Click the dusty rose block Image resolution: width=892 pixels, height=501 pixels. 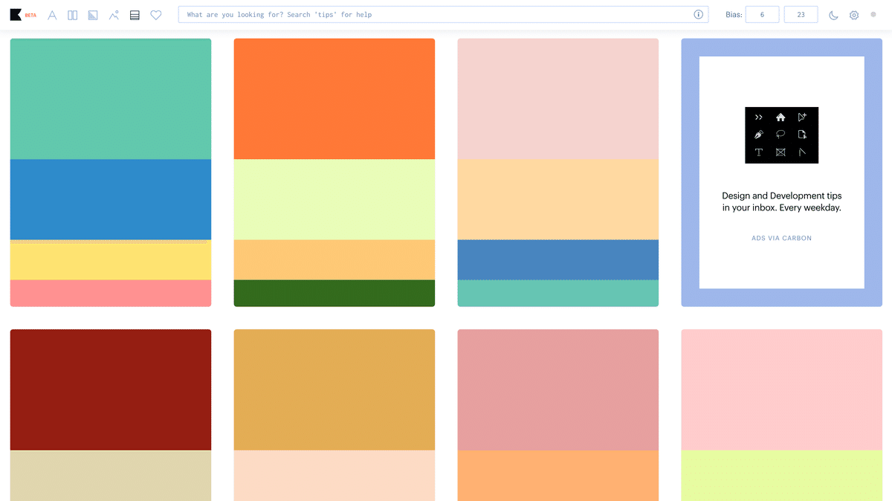tap(558, 390)
